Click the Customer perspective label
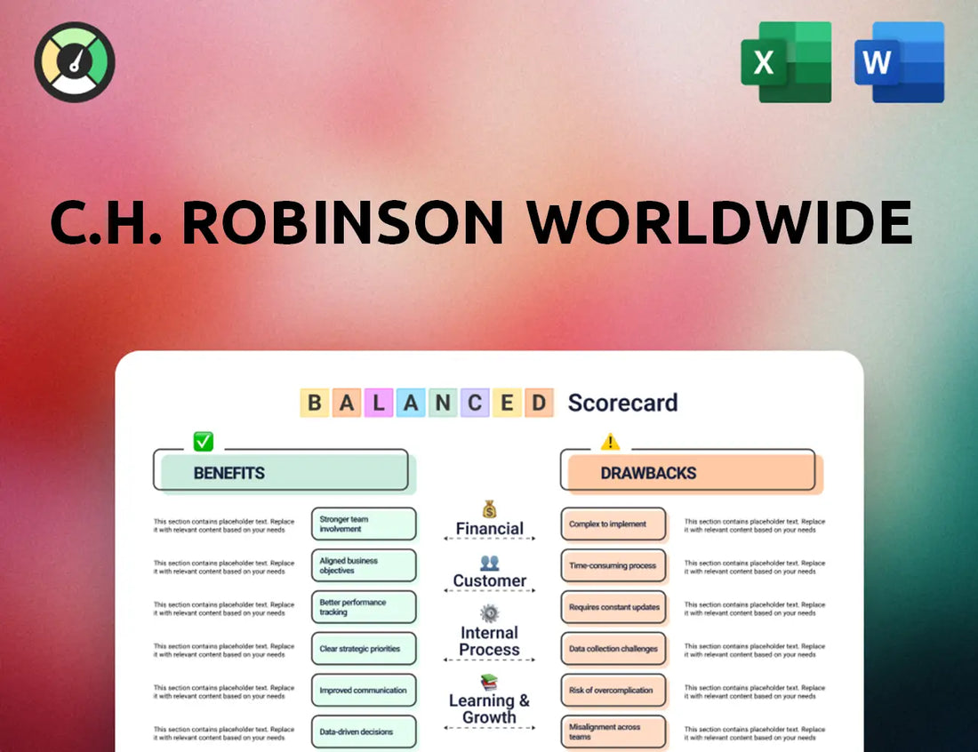The height and width of the screenshot is (752, 978). pos(490,580)
